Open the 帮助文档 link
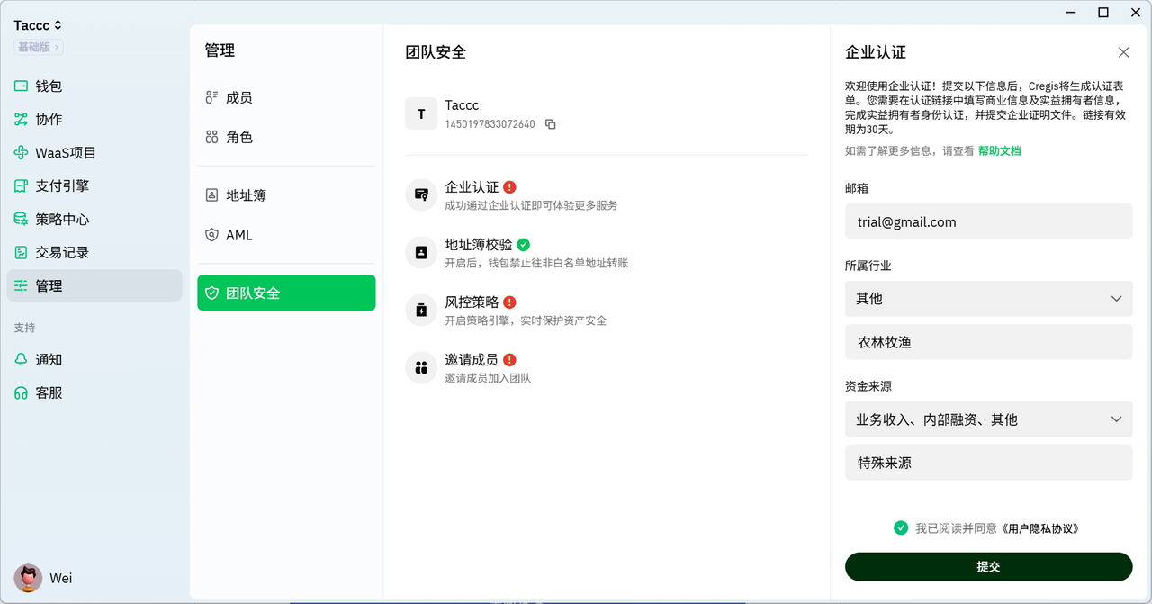 point(999,151)
